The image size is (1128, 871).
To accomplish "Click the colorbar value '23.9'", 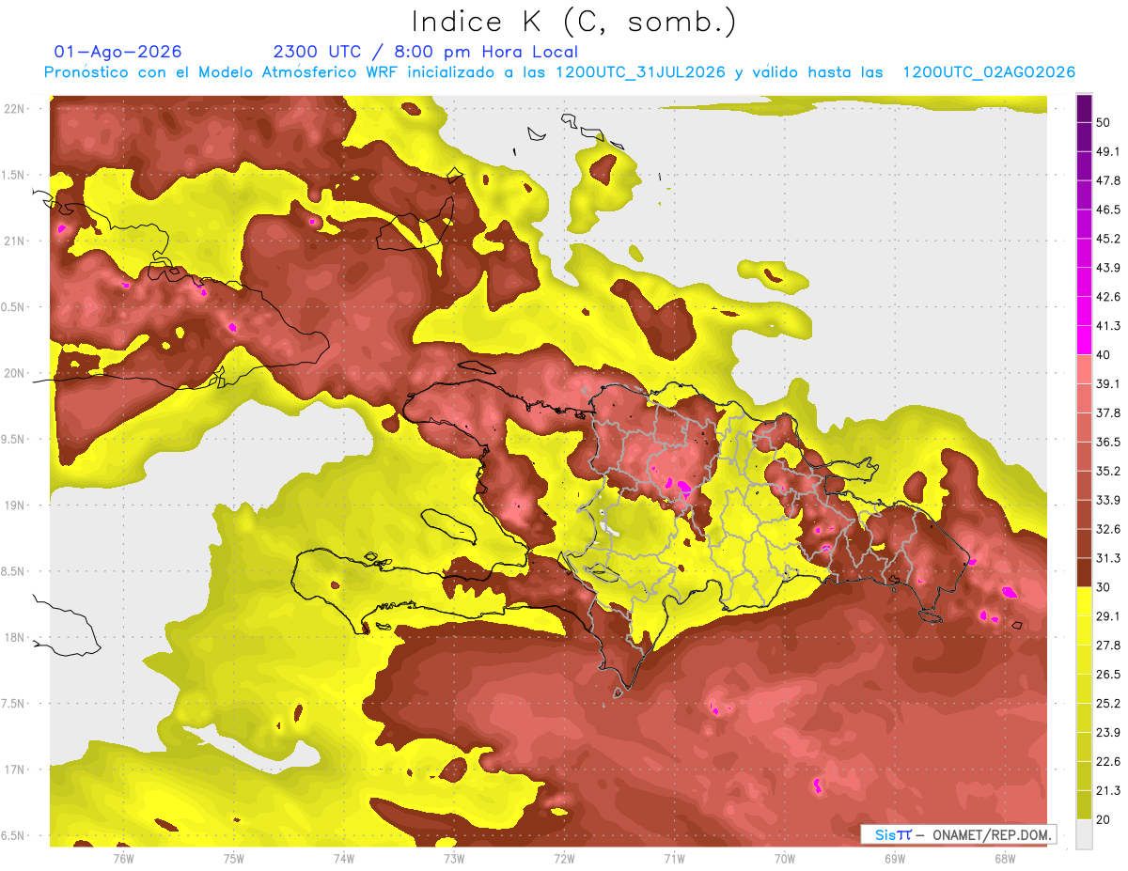I will (x=1109, y=732).
